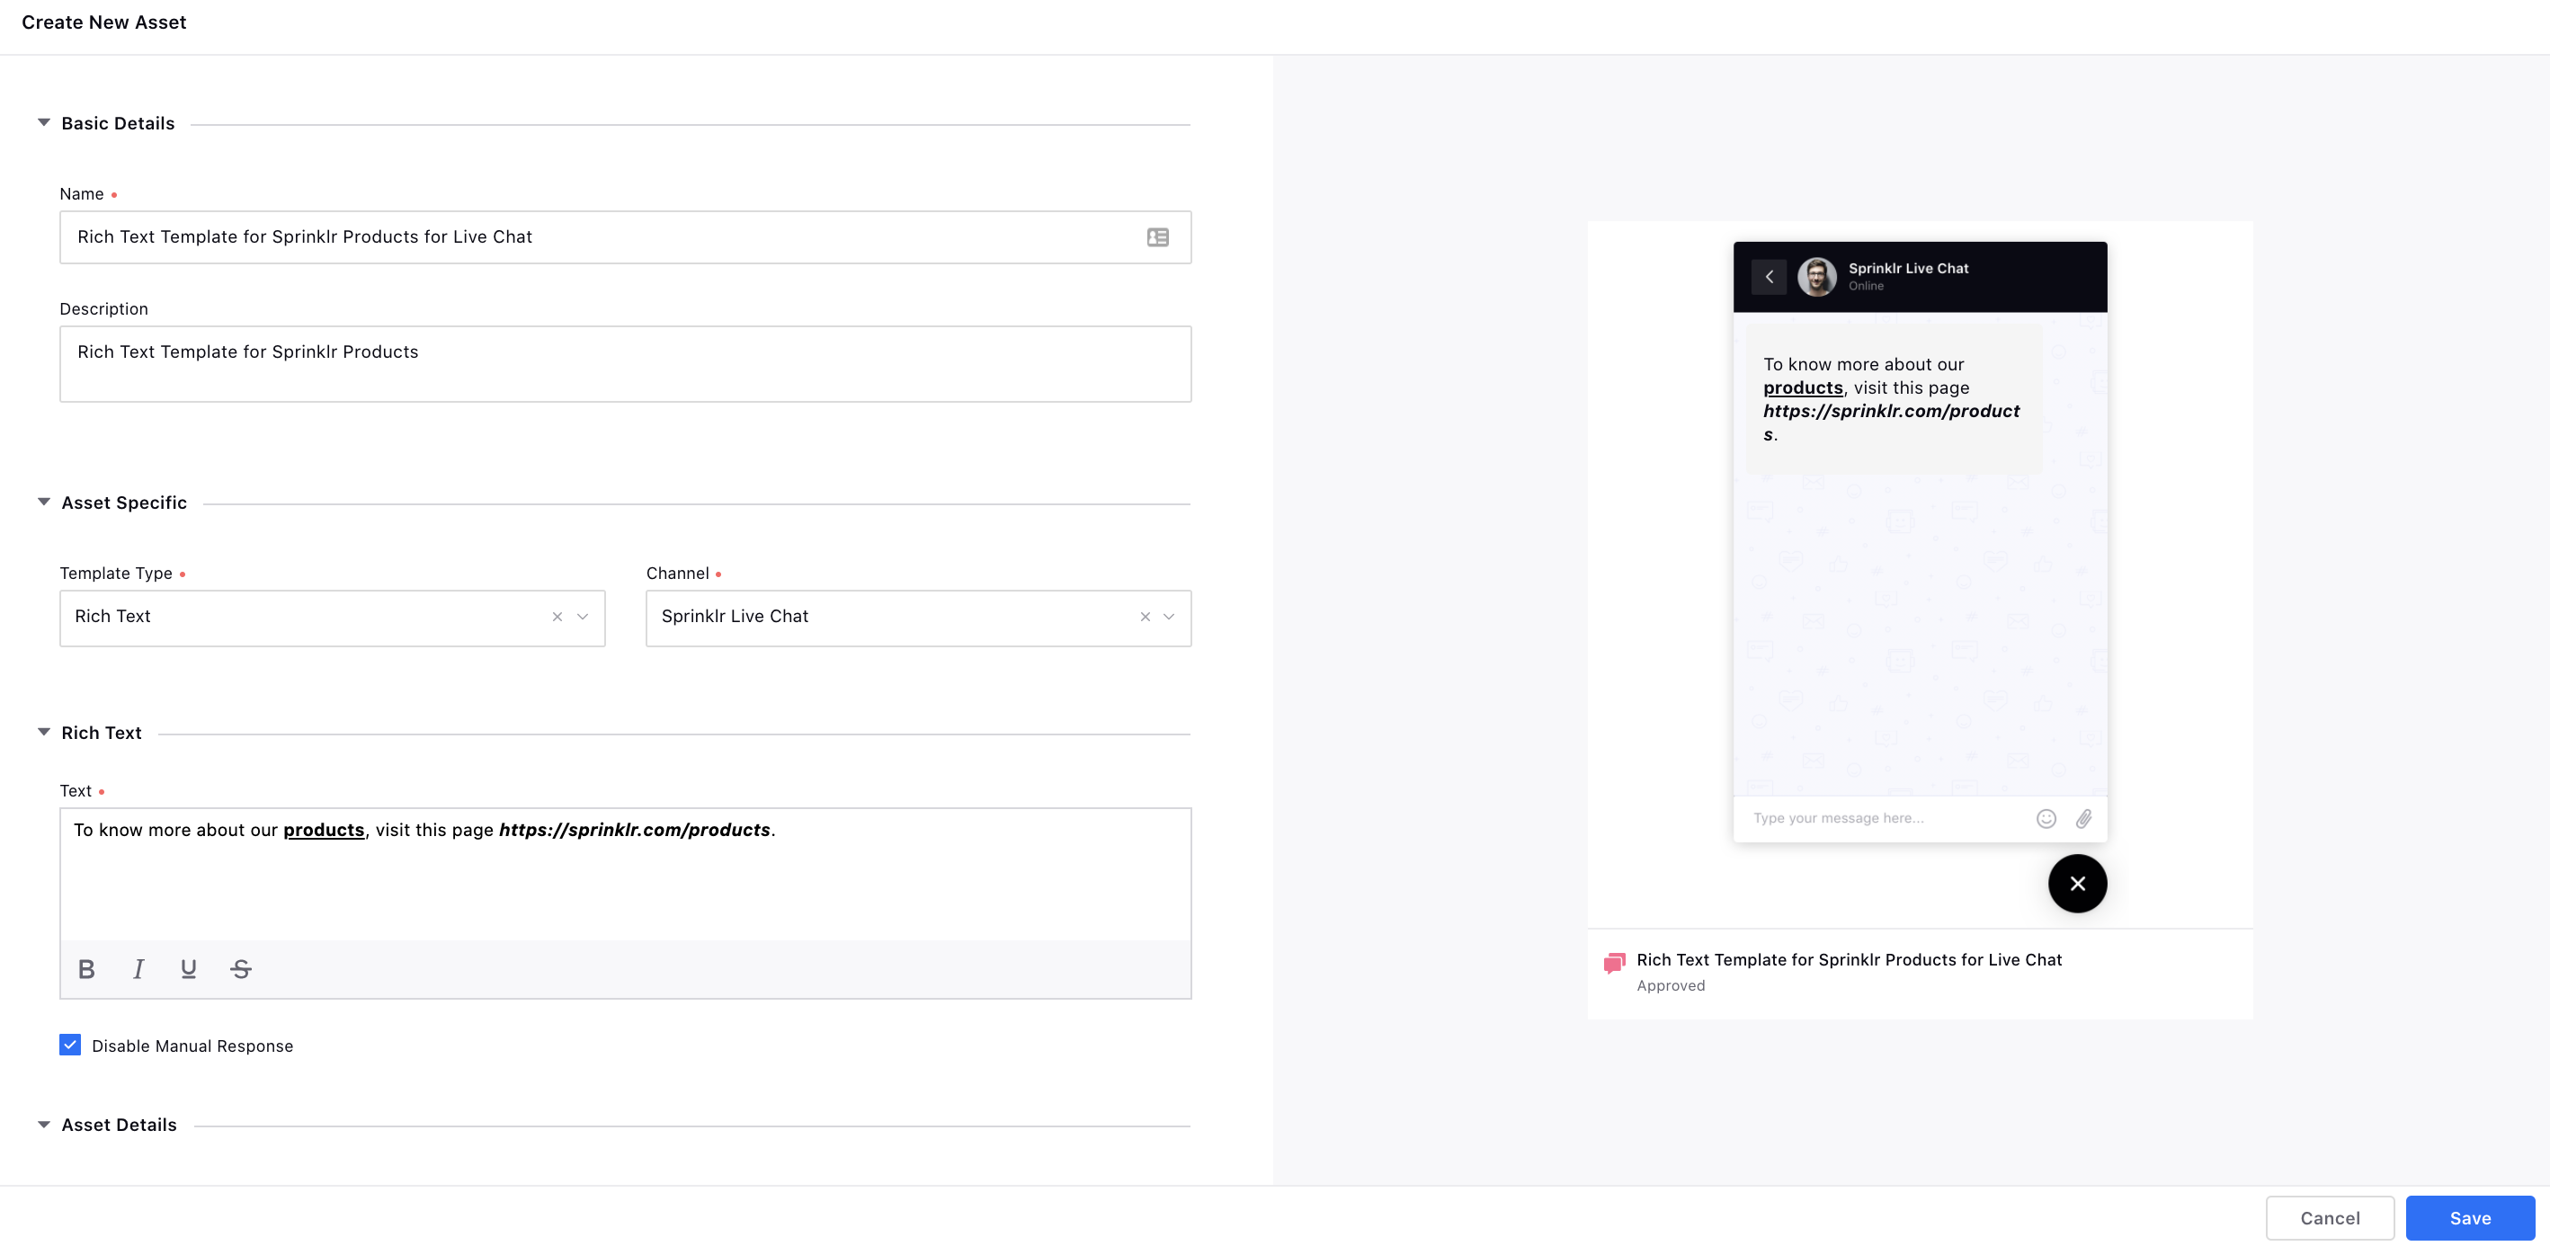Cancel asset creation
This screenshot has height=1246, width=2550.
[x=2329, y=1218]
